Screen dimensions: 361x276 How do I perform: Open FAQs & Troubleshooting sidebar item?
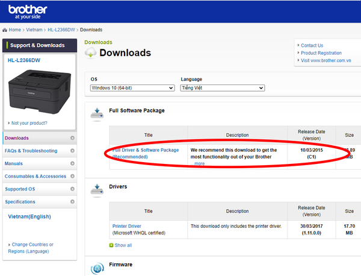pos(40,151)
